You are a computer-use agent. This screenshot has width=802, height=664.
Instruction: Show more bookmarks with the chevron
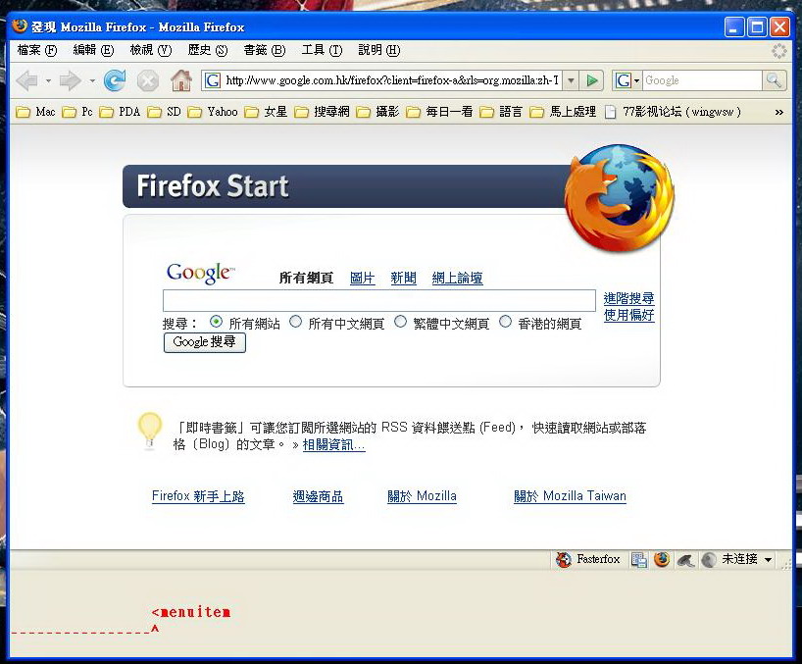tap(779, 112)
